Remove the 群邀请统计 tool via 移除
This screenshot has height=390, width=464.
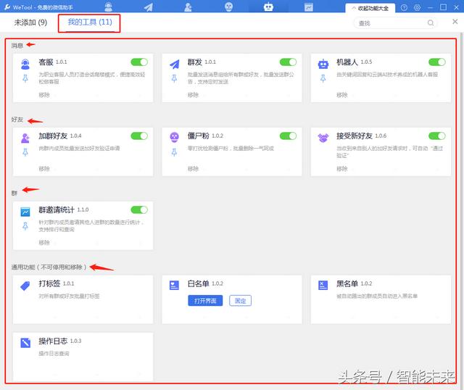tap(44, 243)
